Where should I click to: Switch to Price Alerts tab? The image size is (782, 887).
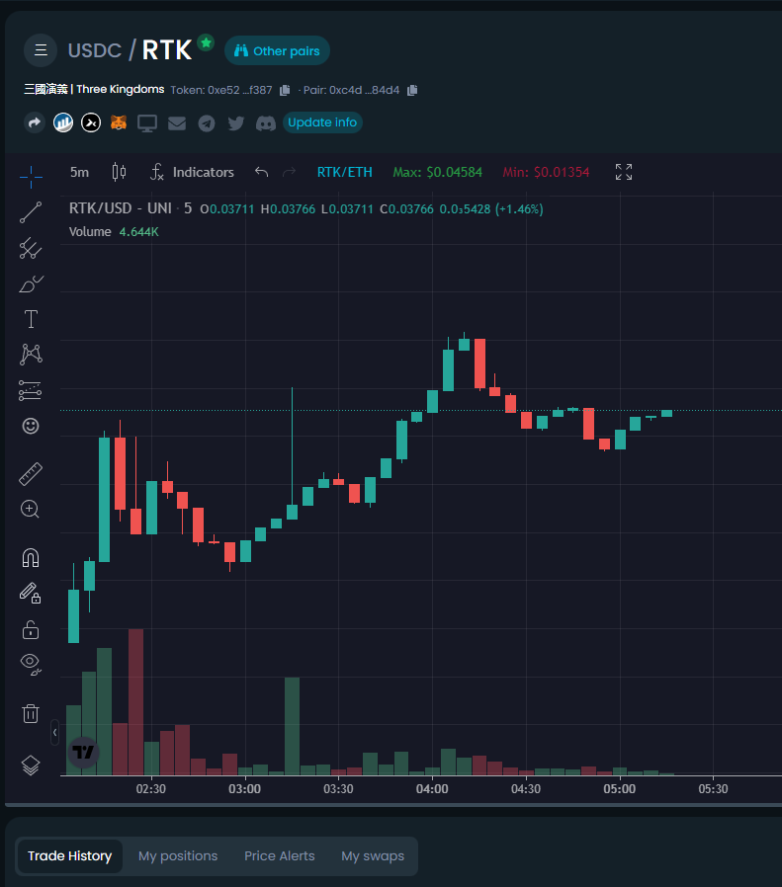coord(279,856)
